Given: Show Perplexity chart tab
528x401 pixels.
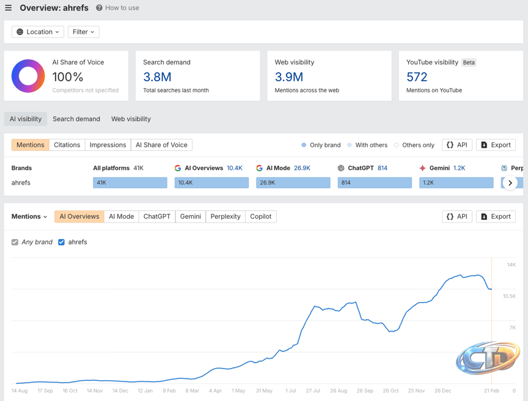Looking at the screenshot, I should (x=226, y=216).
